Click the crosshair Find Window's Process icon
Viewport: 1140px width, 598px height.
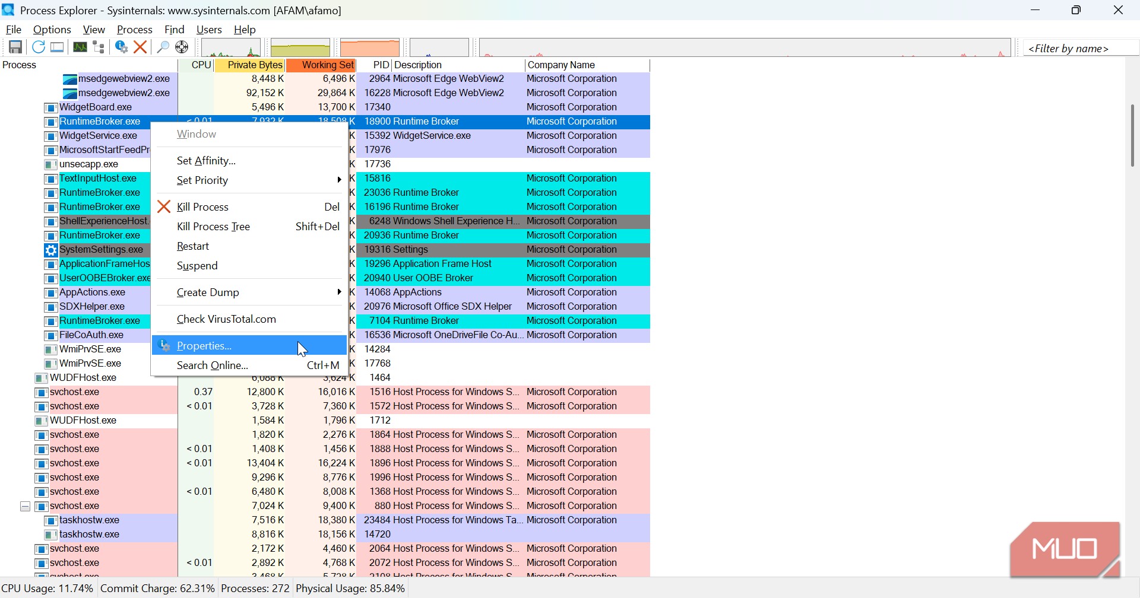coord(182,47)
